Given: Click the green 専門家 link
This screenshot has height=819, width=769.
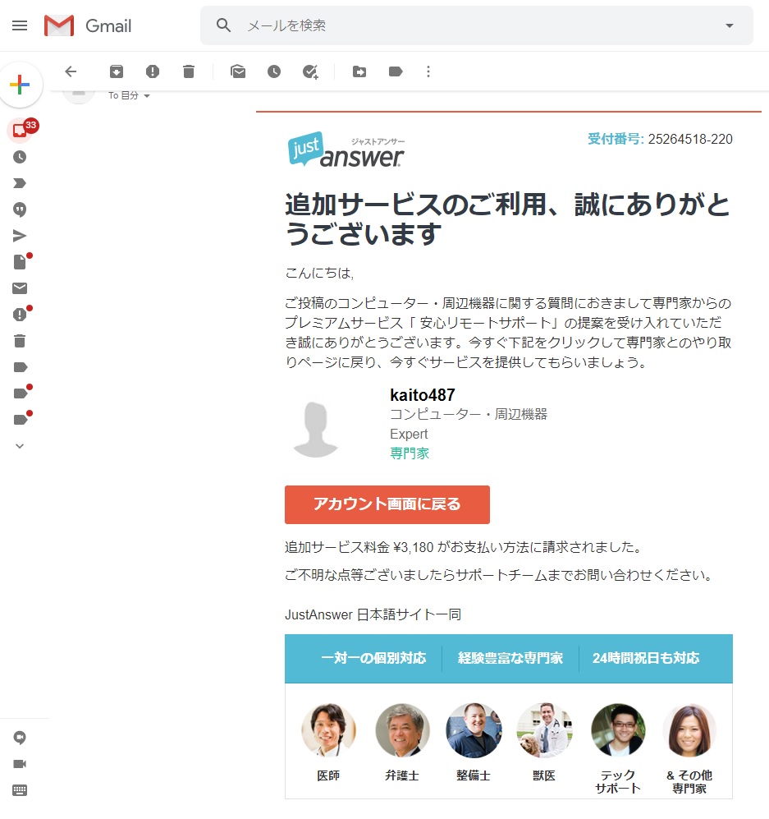Looking at the screenshot, I should [x=410, y=453].
